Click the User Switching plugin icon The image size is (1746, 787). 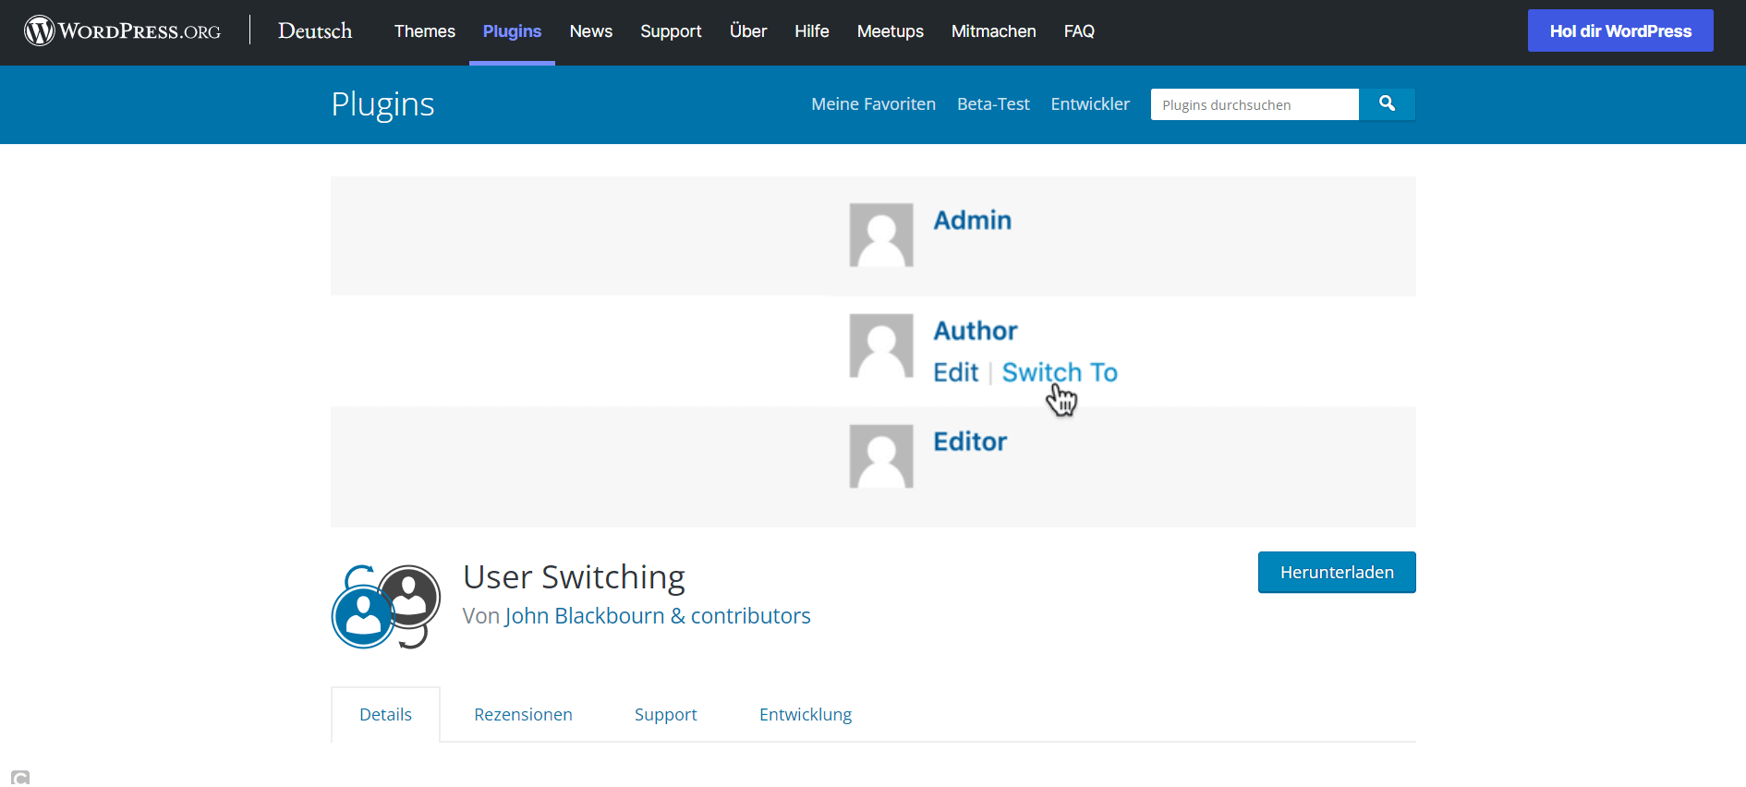(386, 607)
